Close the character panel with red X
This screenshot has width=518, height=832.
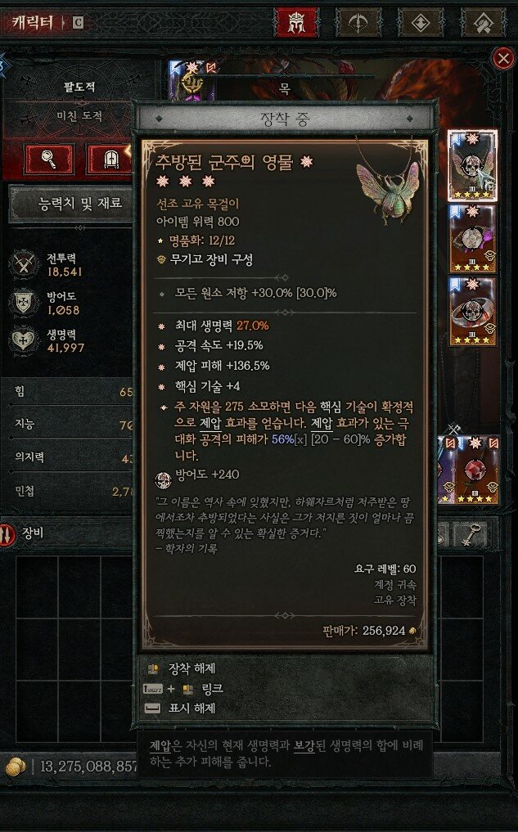coord(503,58)
